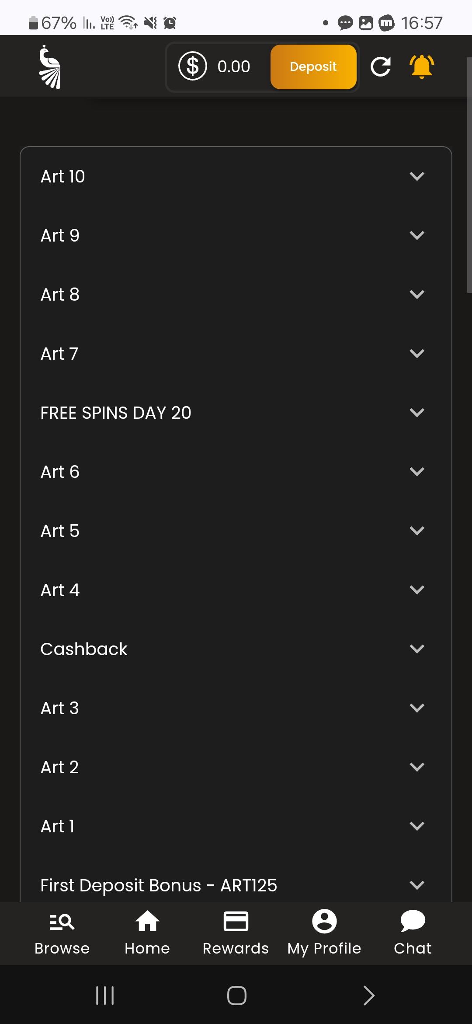Tap the peacock logo icon

click(x=50, y=67)
